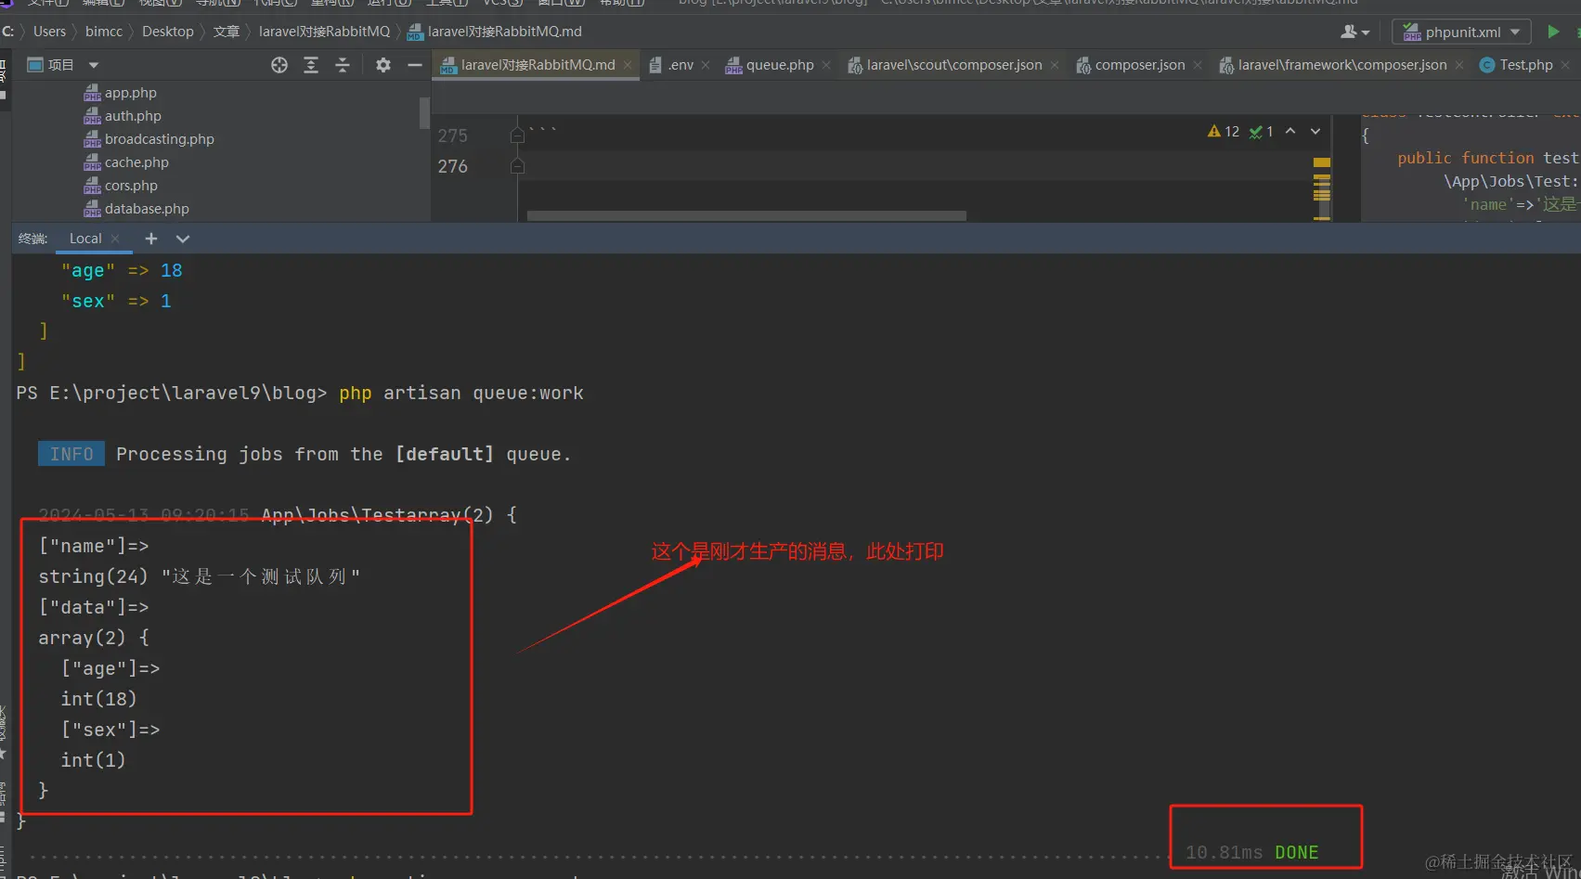Viewport: 1581px width, 879px height.
Task: Click the 12 warnings indicator in editor
Action: (1224, 132)
